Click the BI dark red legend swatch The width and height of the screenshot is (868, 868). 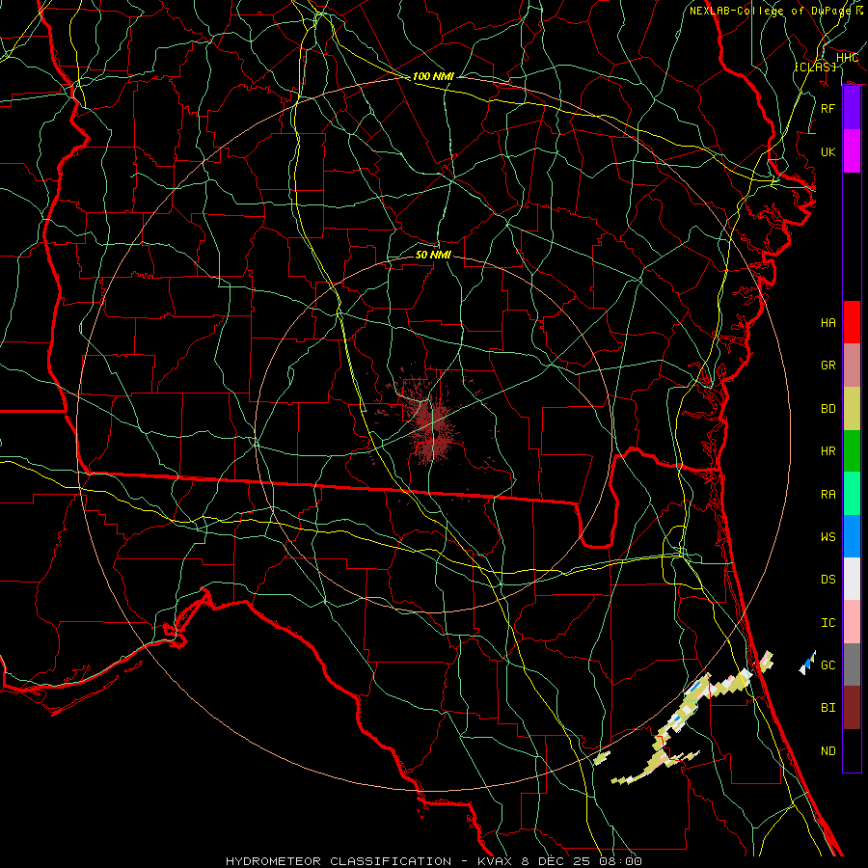852,708
